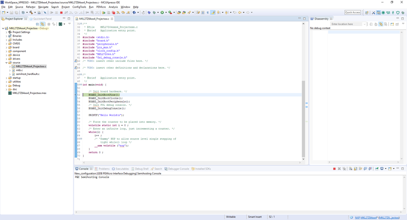Image resolution: width=407 pixels, height=220 pixels.
Task: Click the Forward navigation arrow
Action: coord(248,13)
